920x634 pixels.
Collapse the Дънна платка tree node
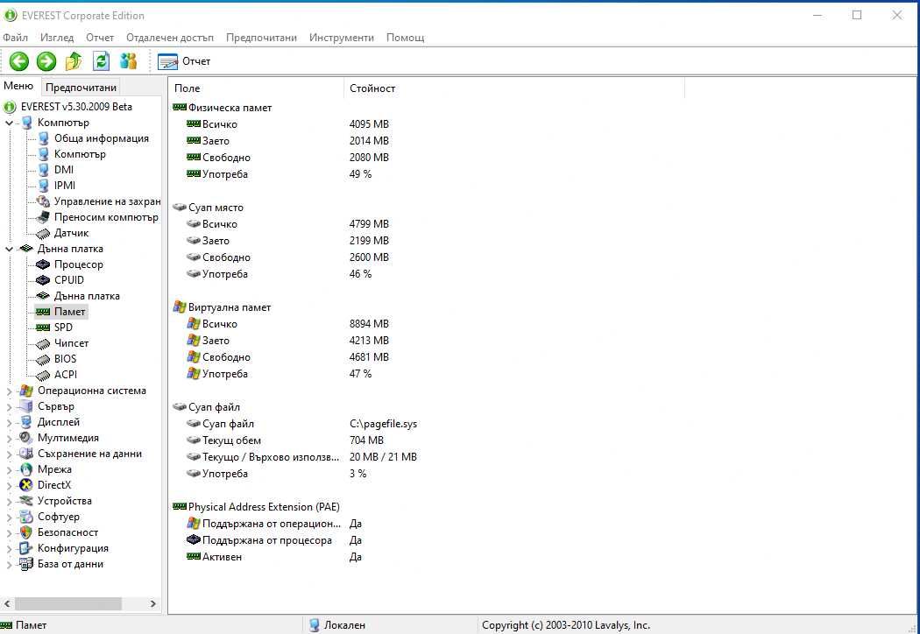point(9,250)
